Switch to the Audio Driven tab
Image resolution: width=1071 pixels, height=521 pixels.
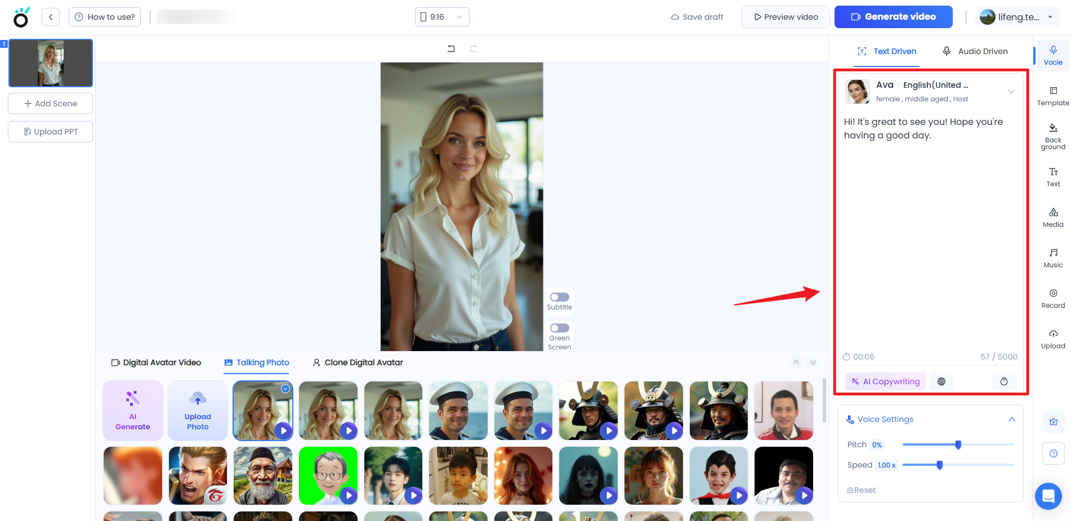975,51
